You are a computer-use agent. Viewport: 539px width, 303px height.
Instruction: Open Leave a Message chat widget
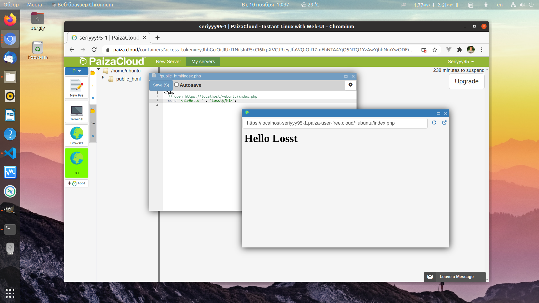pos(455,277)
